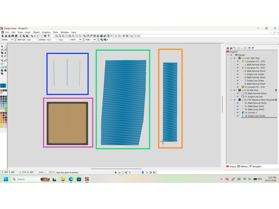
Task: Open File Explorer from the taskbar
Action: tap(63, 179)
